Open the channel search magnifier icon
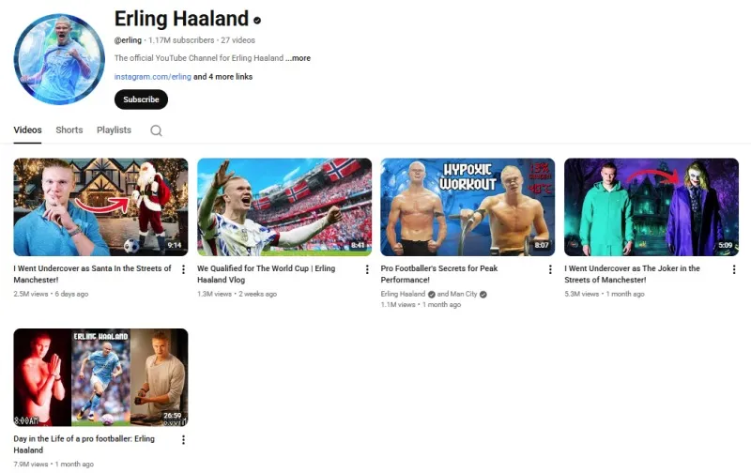Viewport: 751px width, 473px height. coord(156,130)
